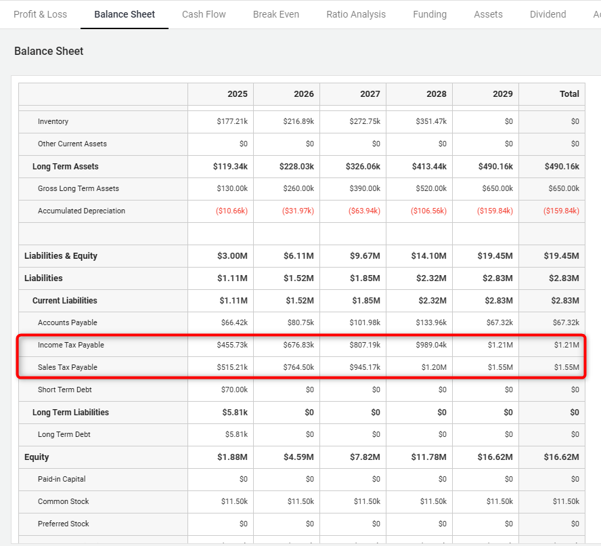Select the 2025 Short Term Debt value
601x546 pixels.
234,390
